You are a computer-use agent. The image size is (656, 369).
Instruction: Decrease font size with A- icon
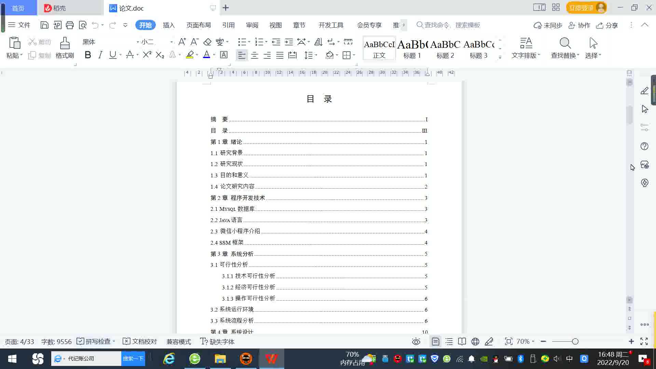coord(194,42)
